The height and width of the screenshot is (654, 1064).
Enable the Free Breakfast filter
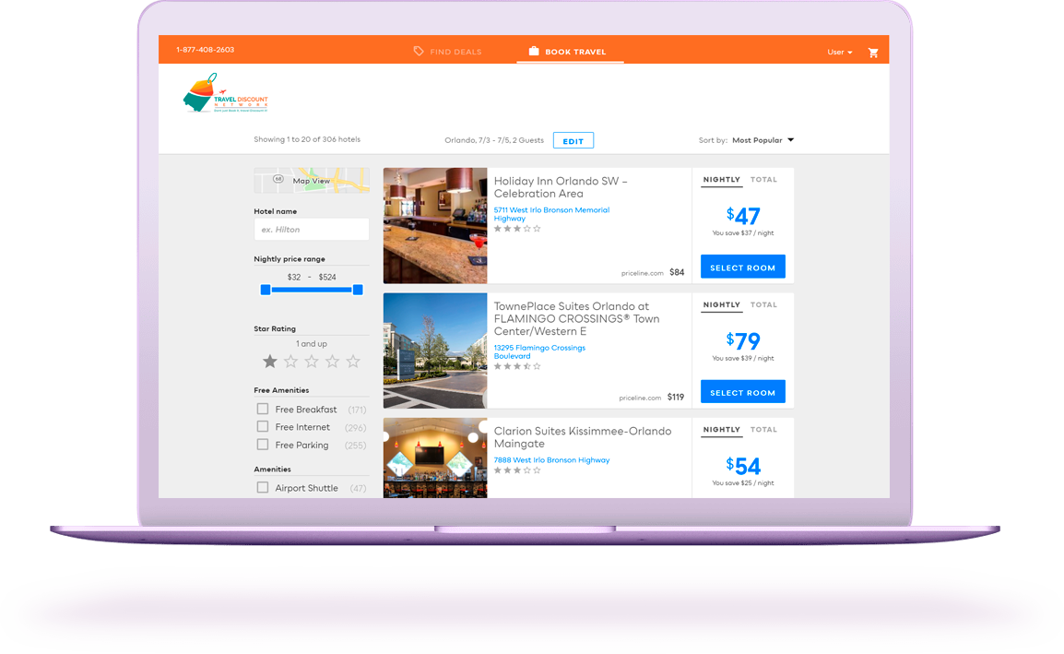point(263,409)
